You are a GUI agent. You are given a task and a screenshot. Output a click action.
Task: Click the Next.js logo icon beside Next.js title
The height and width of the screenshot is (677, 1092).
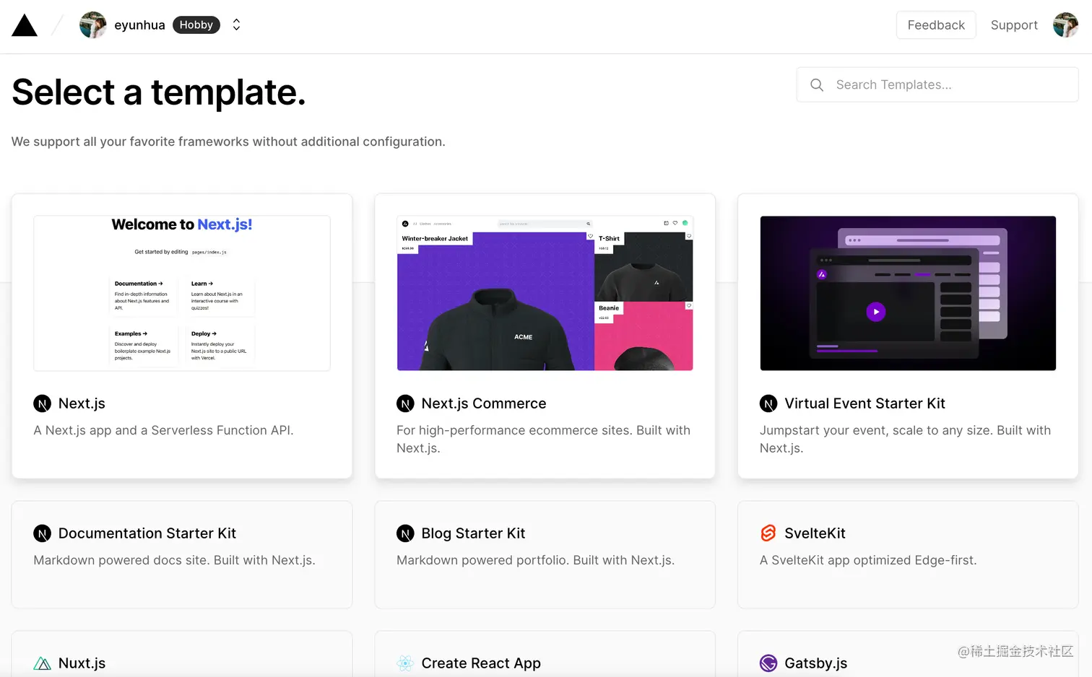tap(43, 403)
